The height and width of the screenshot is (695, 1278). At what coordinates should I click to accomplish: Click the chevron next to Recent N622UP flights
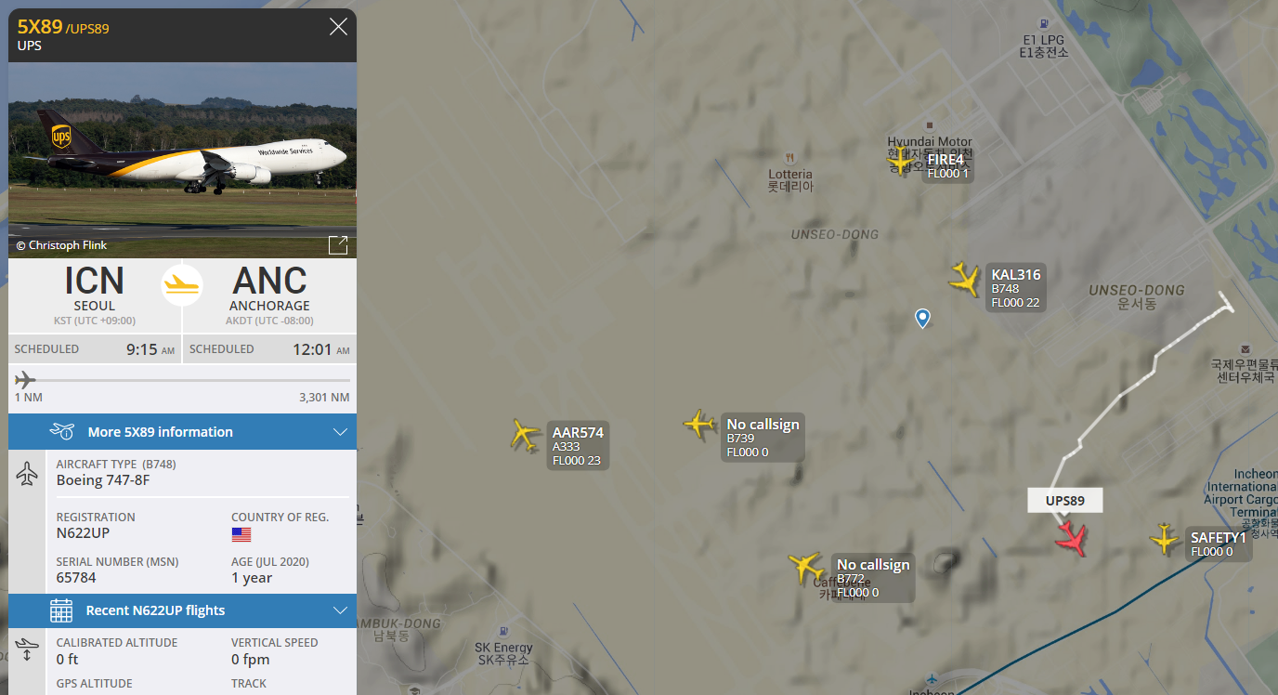click(340, 610)
